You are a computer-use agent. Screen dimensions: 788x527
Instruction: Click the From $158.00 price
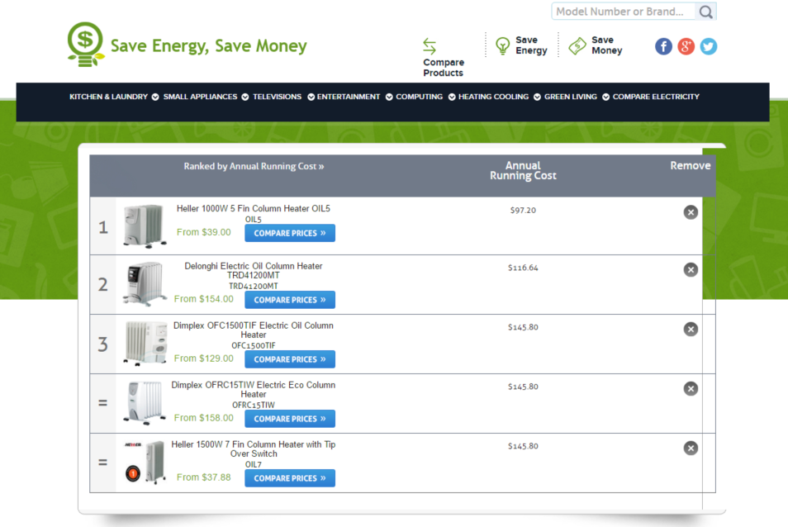[x=203, y=417]
